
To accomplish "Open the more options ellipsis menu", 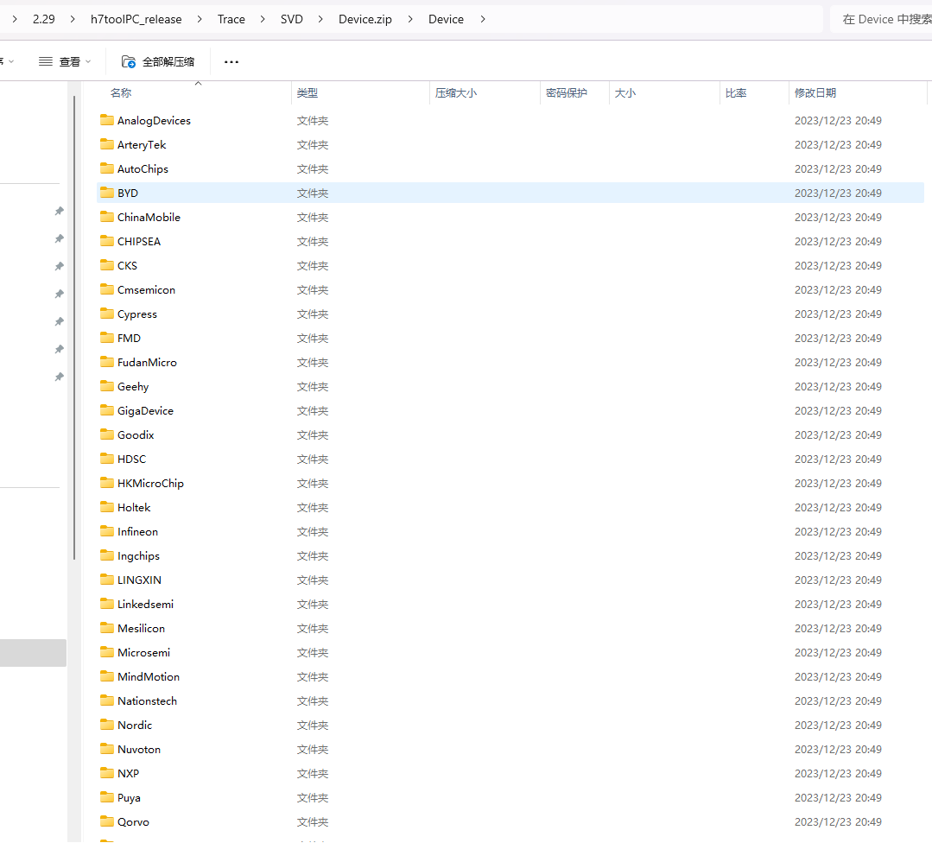I will coord(231,62).
